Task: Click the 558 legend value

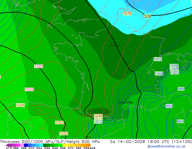Action: (63, 148)
